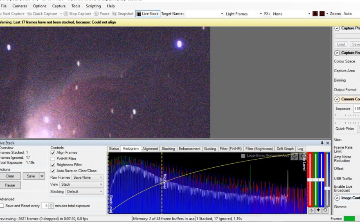
Task: Switch to the Log tab
Action: 300,149
